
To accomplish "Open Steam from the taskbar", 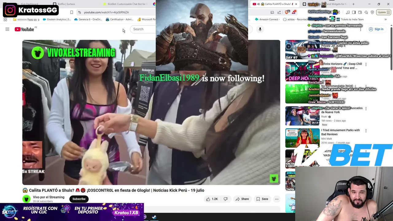I will [154, 217].
